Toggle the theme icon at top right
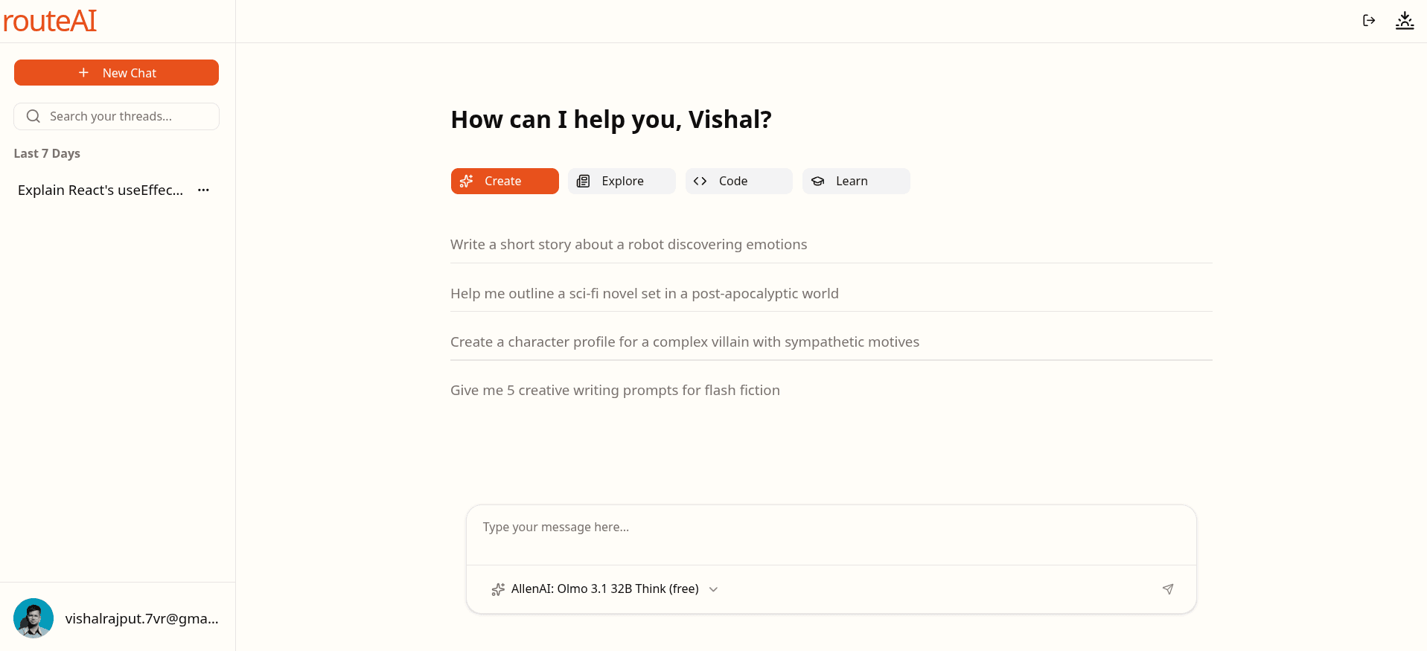Image resolution: width=1427 pixels, height=651 pixels. pos(1404,21)
